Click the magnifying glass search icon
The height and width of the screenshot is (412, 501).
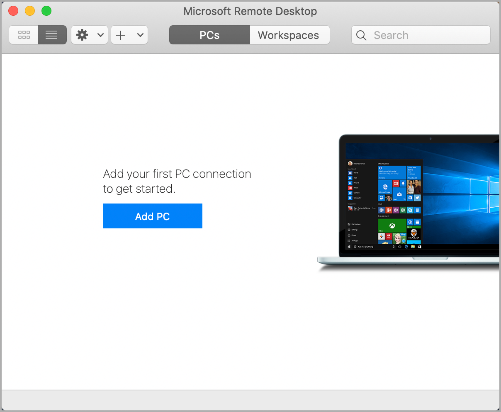[x=361, y=35]
